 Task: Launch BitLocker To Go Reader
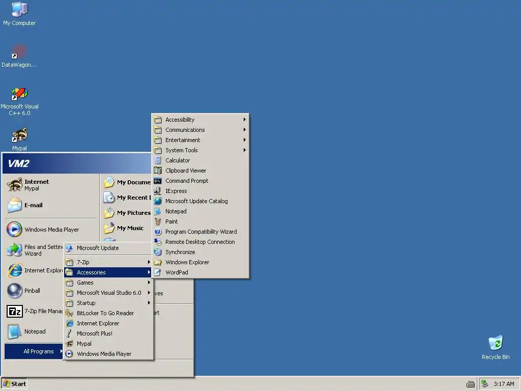click(108, 313)
